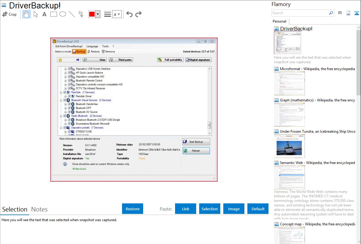Activate the hand pan tool
This screenshot has width=361, height=244.
[x=27, y=14]
